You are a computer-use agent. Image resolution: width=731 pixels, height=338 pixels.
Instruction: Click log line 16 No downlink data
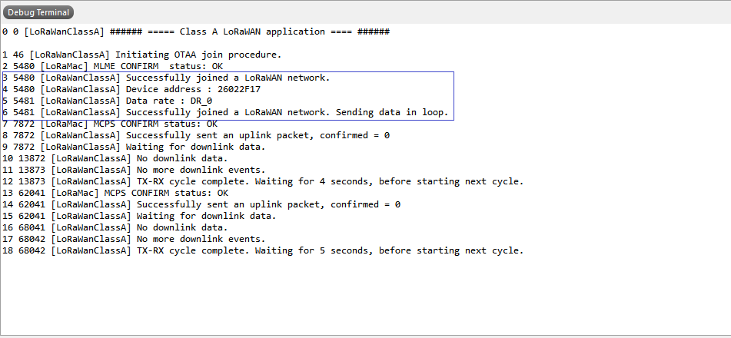115,228
